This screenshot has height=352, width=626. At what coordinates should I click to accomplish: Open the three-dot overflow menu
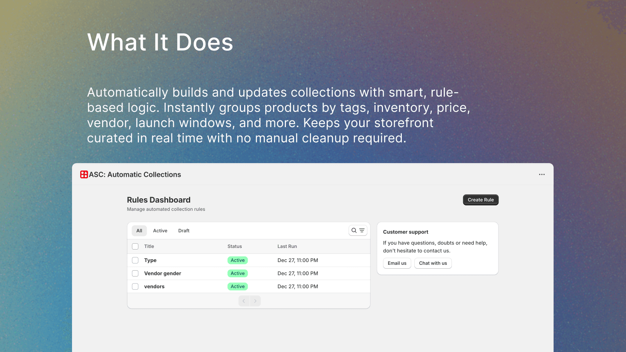[541, 174]
